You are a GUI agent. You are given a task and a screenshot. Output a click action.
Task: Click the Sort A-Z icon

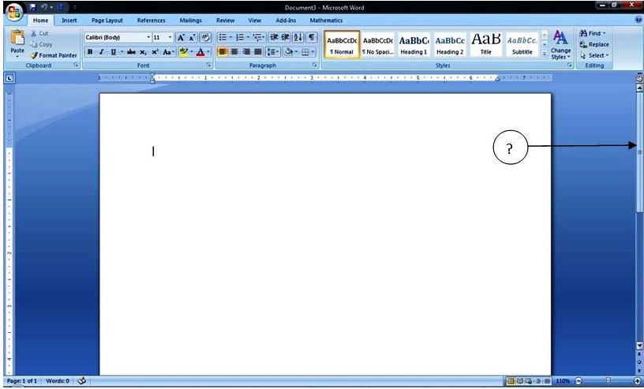(298, 38)
